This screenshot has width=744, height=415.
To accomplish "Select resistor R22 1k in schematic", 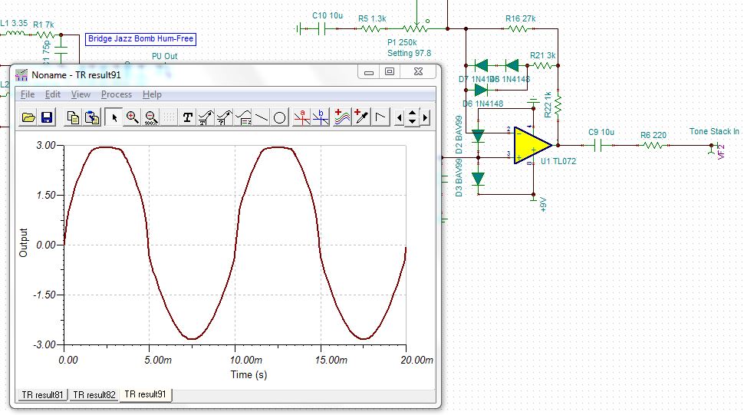I will pyautogui.click(x=558, y=105).
